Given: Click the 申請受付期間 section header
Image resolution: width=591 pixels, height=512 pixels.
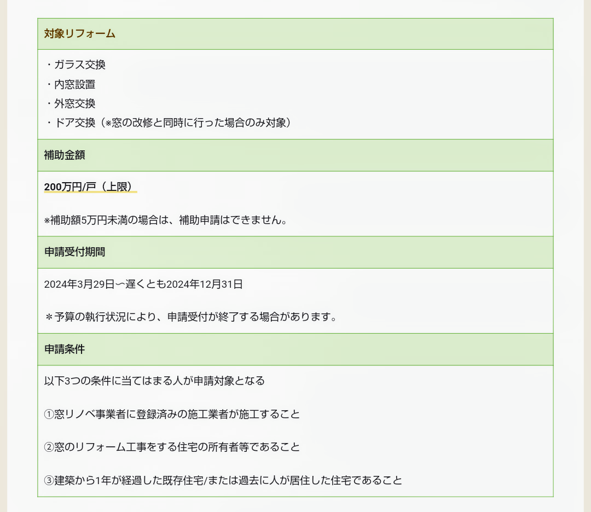Looking at the screenshot, I should [x=295, y=252].
